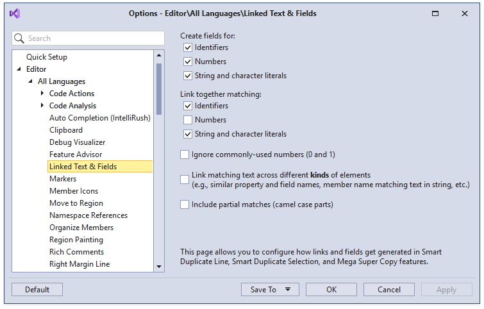This screenshot has height=309, width=484.
Task: Check Numbers under Link together matching
Action: pos(188,120)
